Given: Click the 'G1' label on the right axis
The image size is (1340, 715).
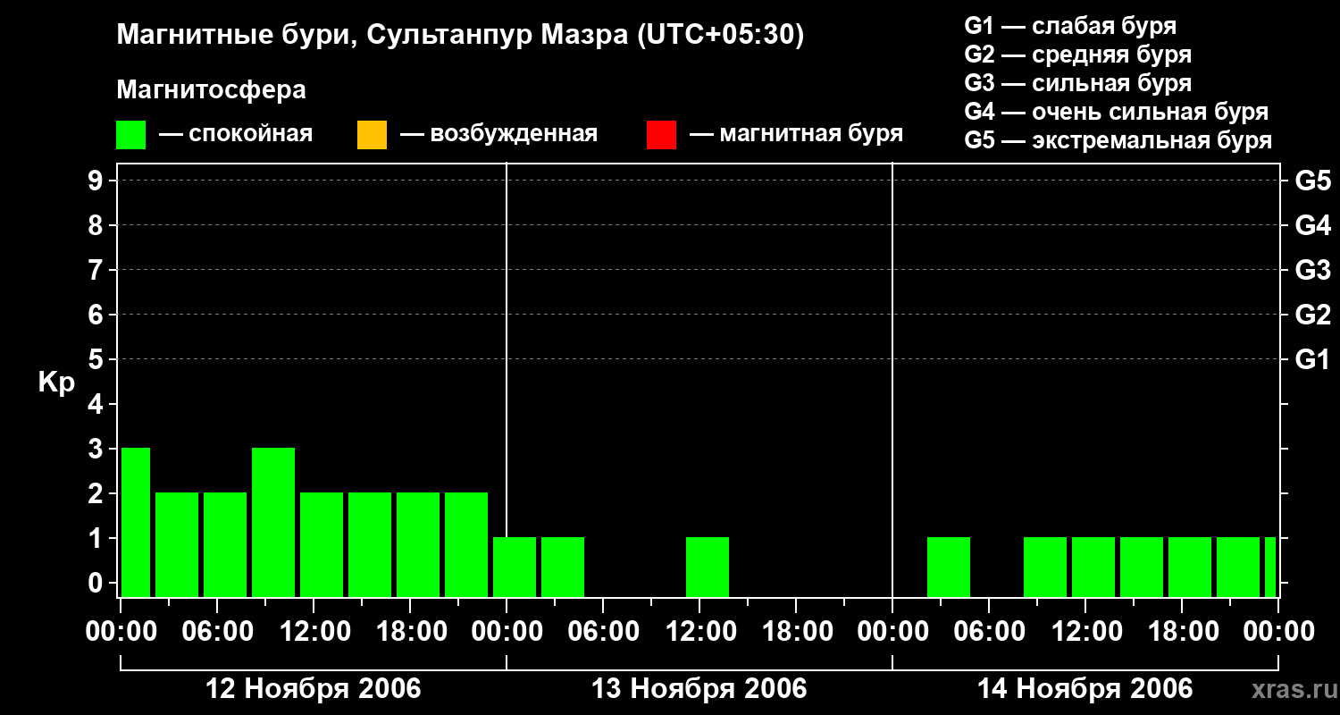Looking at the screenshot, I should pyautogui.click(x=1313, y=359).
